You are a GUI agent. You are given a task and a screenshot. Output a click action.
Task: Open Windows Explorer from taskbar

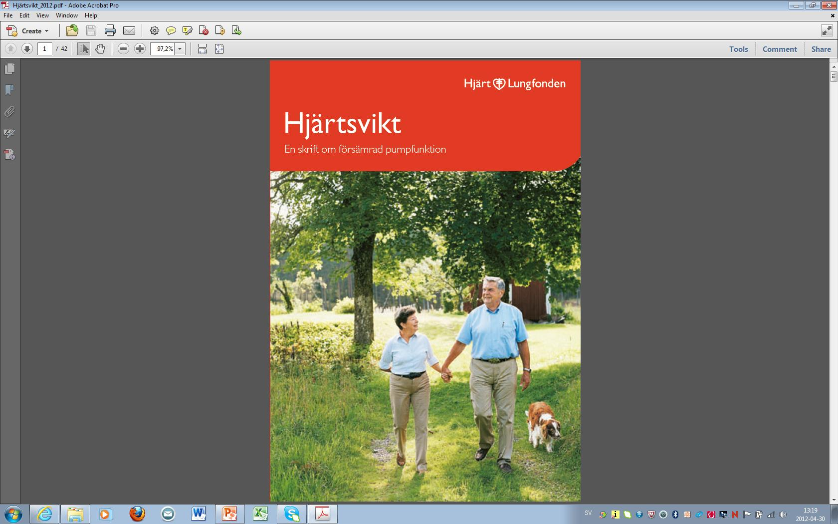[75, 514]
